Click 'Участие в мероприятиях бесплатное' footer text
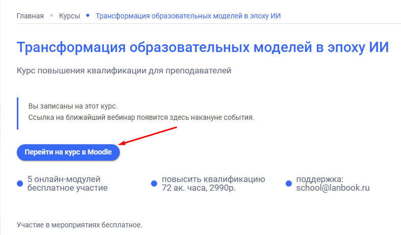Screen dimensions: 401x235 coord(79,224)
